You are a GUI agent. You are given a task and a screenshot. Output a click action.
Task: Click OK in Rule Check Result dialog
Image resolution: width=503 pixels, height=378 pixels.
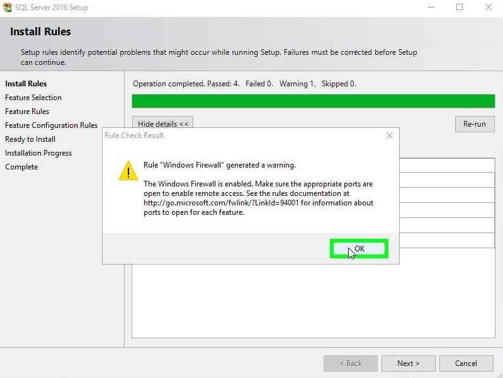(359, 249)
